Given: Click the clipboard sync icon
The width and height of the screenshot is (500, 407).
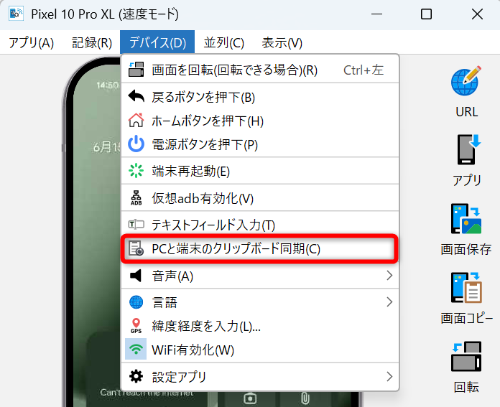Looking at the screenshot, I should [x=136, y=248].
